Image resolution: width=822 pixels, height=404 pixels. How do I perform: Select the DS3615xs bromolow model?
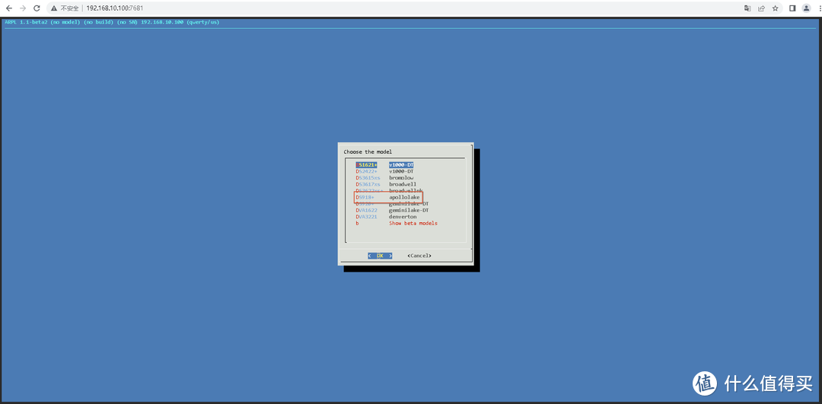point(385,177)
